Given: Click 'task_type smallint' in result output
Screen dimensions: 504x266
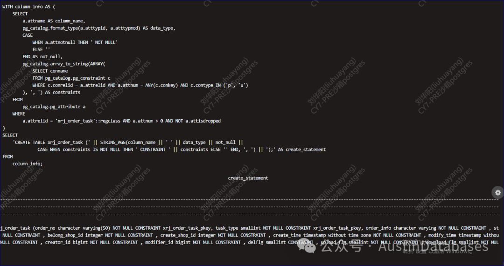Looking at the screenshot, I should coord(238,228).
